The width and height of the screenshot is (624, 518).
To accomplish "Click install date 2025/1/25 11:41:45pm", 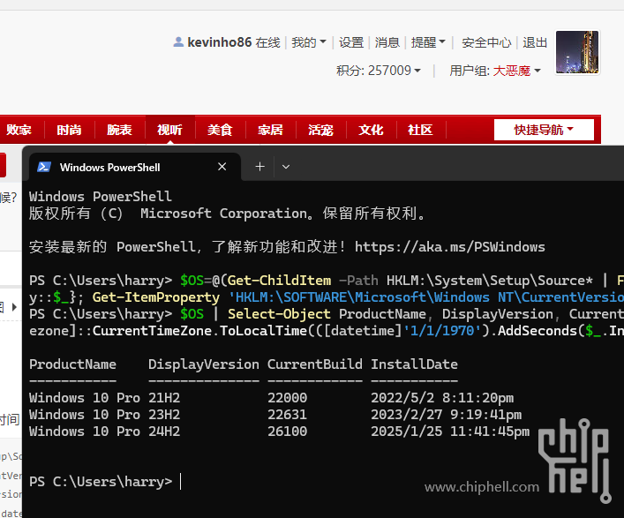I will click(450, 432).
